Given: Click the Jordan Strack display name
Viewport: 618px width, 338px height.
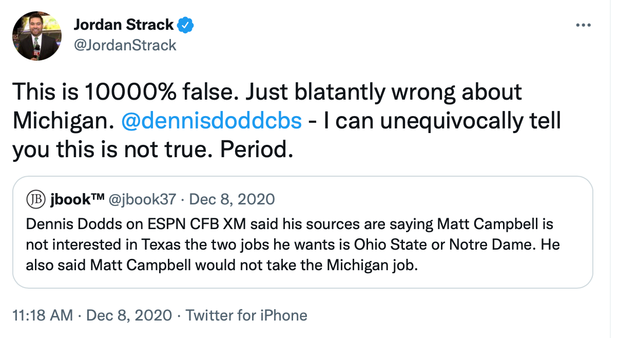Looking at the screenshot, I should (x=124, y=24).
